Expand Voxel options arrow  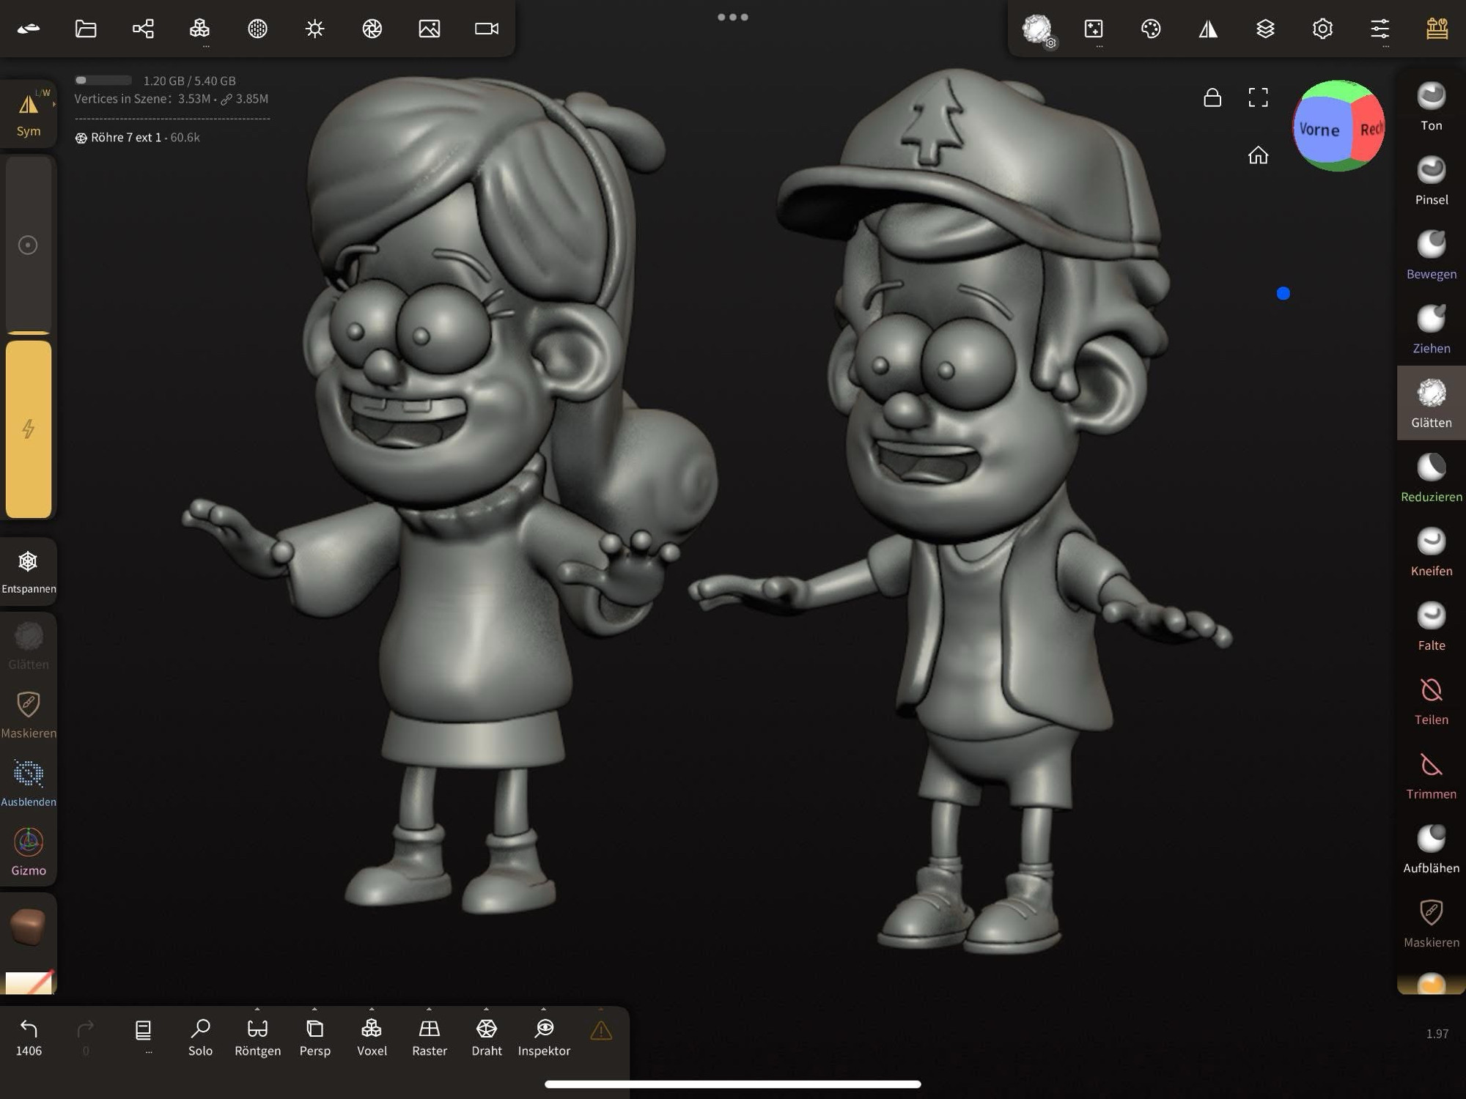(372, 1009)
